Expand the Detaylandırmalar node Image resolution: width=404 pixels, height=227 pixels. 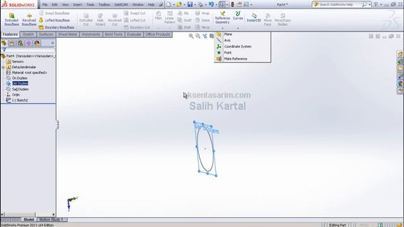tap(3, 67)
